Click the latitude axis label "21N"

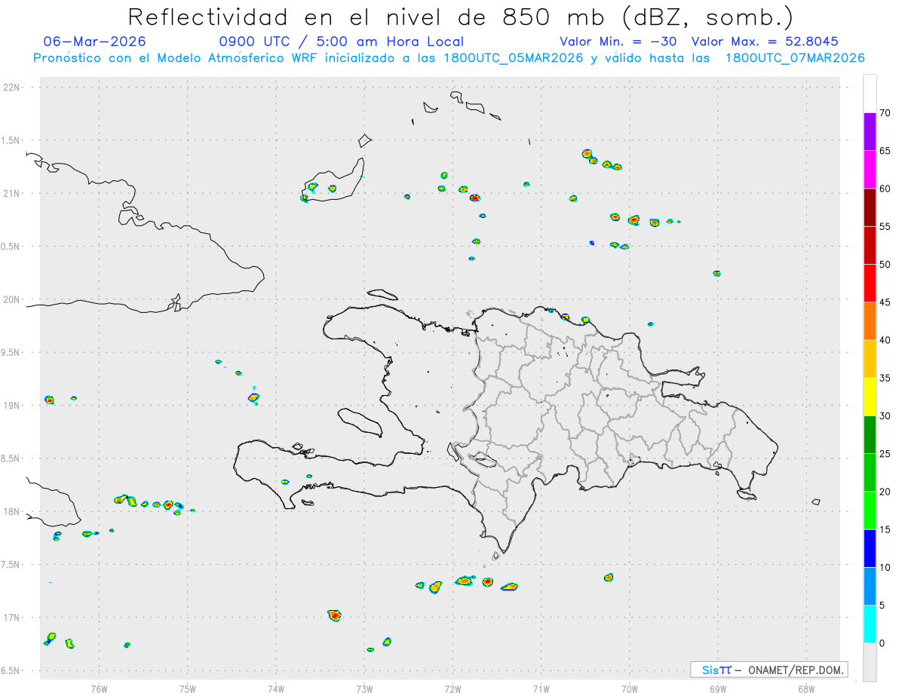click(13, 193)
